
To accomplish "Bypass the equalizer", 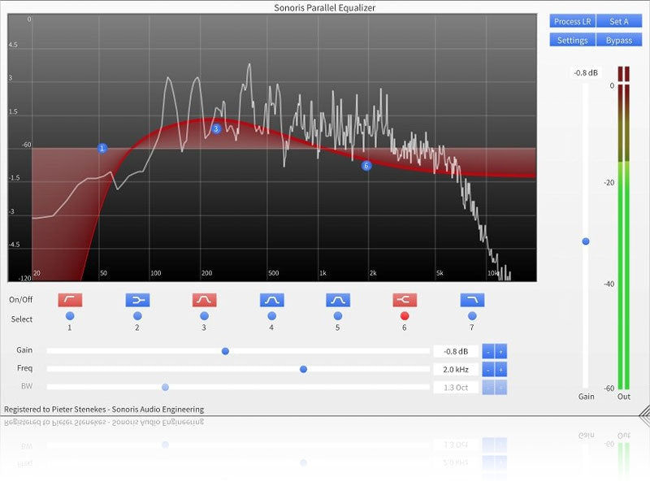I will coord(619,40).
